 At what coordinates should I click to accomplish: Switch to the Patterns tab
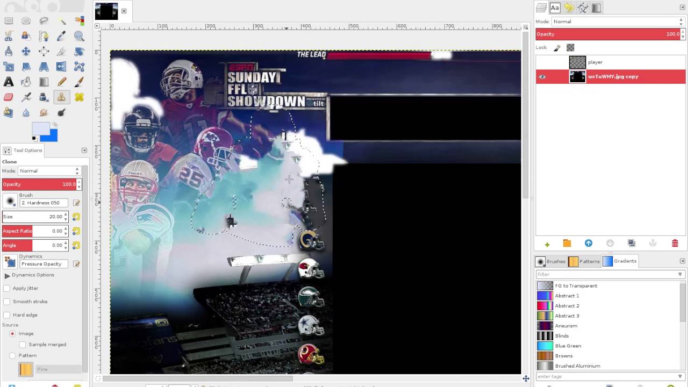[584, 261]
